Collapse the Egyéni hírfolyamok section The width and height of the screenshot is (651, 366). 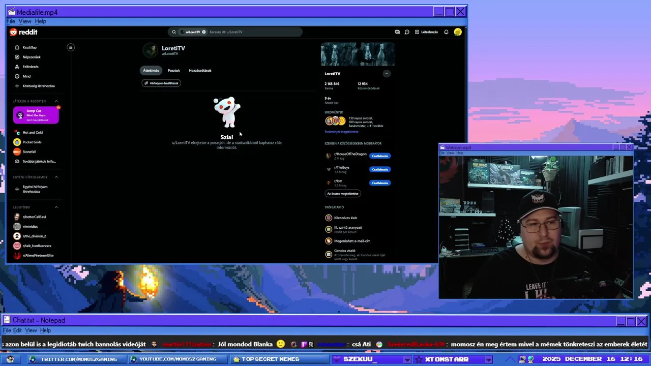coord(56,177)
